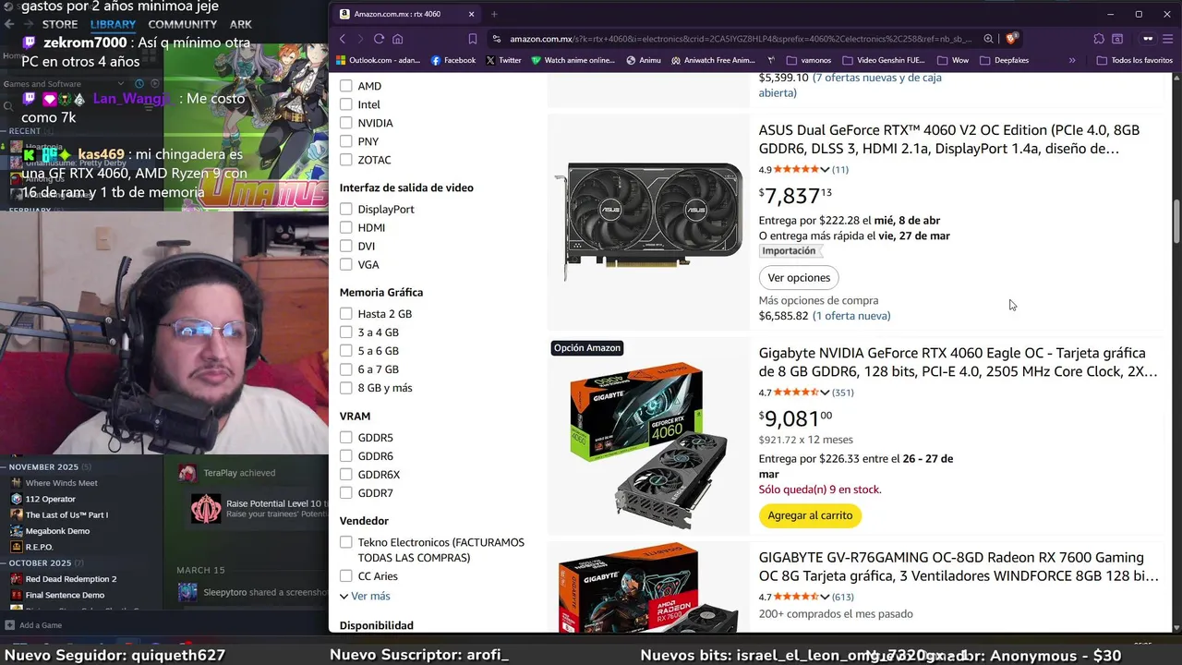Open Facebook bookmark
The width and height of the screenshot is (1182, 665).
452,60
